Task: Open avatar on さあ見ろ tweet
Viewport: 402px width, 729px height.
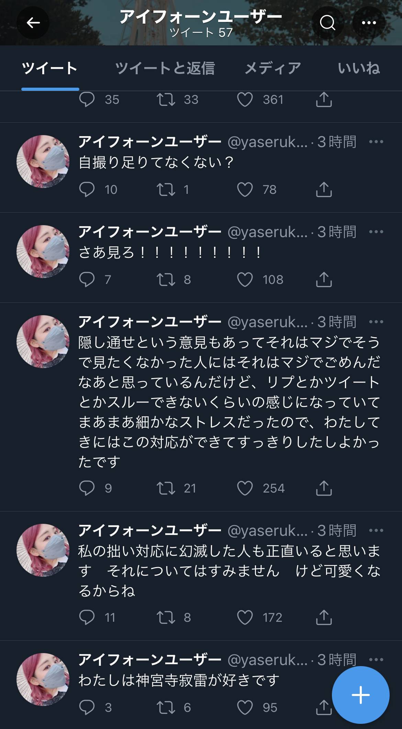Action: coord(43,252)
